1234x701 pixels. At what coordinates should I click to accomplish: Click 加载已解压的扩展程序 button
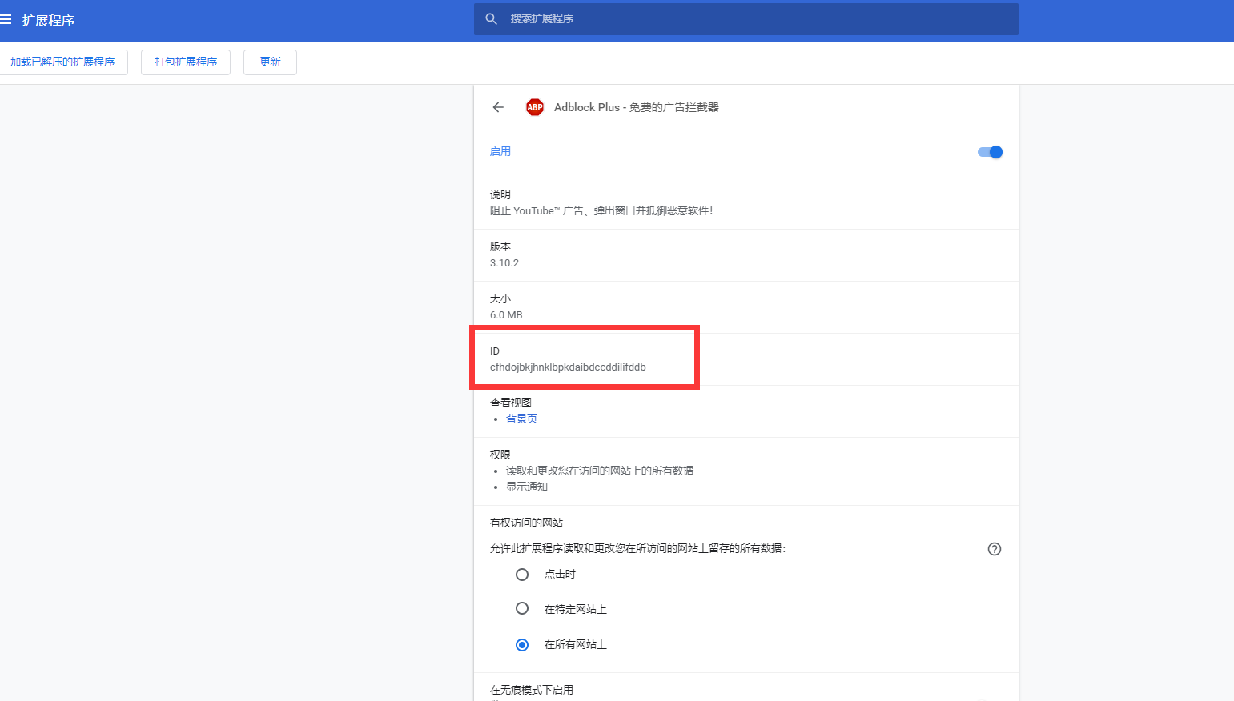coord(62,62)
